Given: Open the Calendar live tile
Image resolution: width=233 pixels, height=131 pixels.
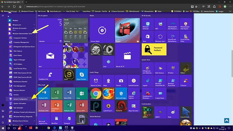Looking at the screenshot, I should click(50, 30).
